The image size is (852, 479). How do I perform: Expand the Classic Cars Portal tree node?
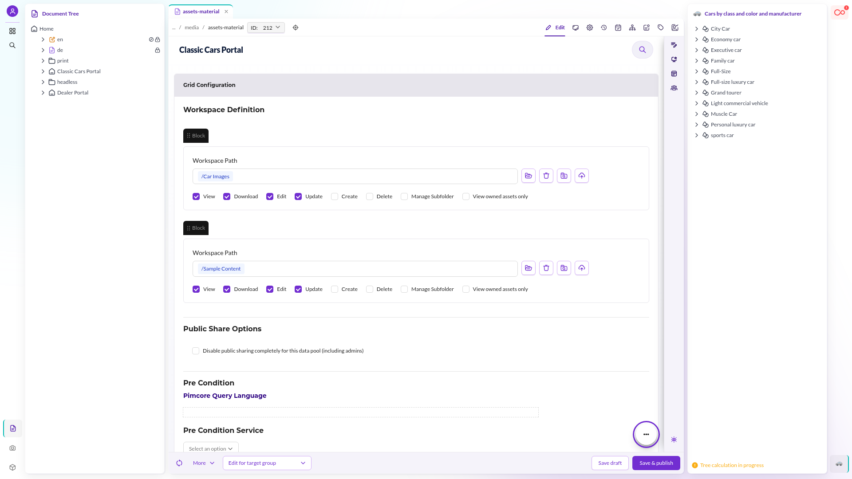pos(43,71)
